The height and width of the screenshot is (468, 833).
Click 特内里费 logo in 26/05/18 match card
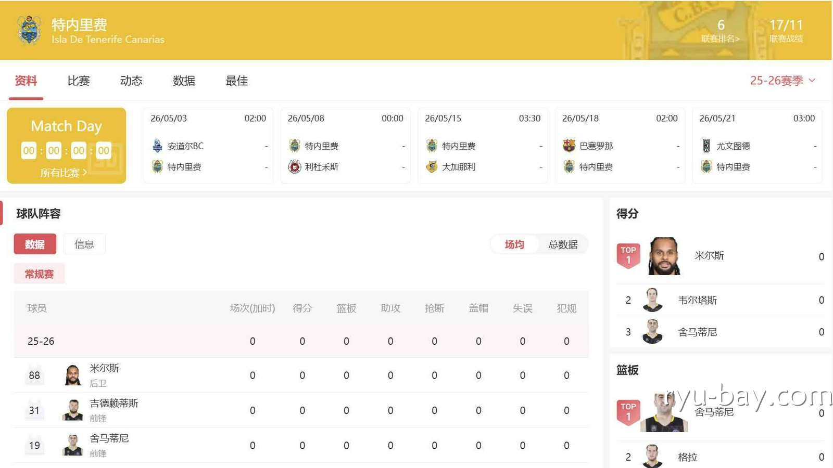(569, 166)
